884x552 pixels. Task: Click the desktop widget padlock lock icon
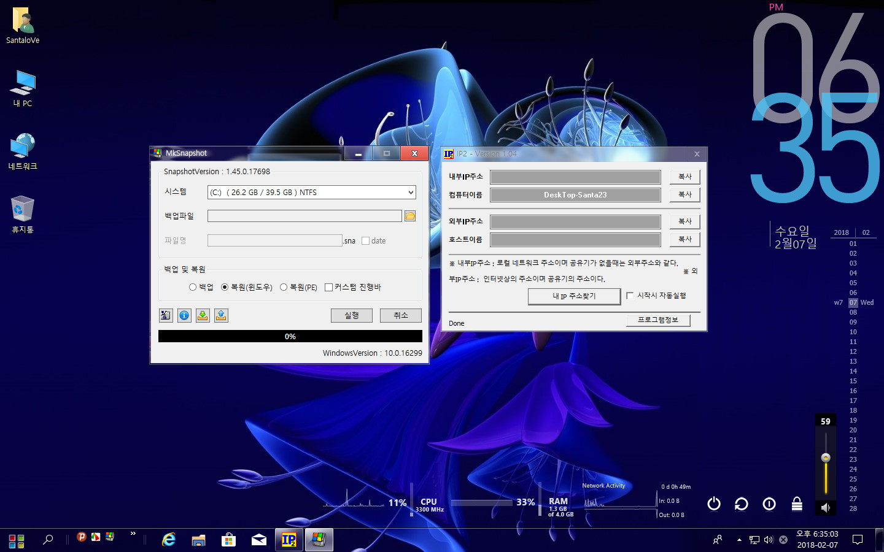point(797,504)
